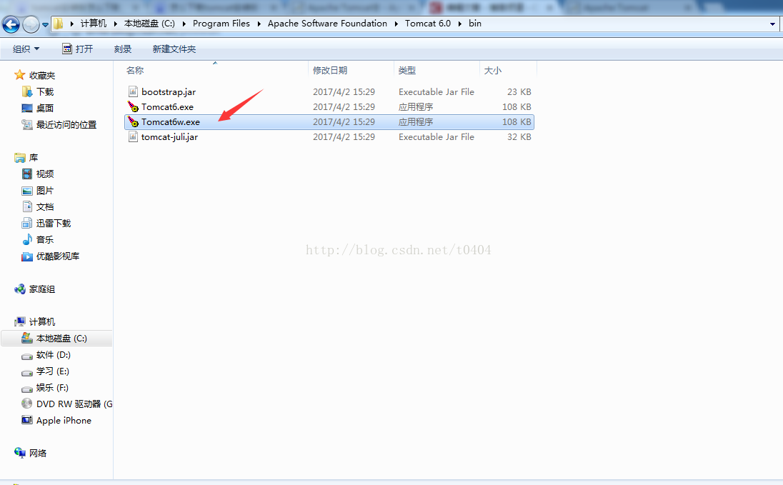This screenshot has height=485, width=783.
Task: Click the 视频 film strip icon
Action: pos(27,174)
